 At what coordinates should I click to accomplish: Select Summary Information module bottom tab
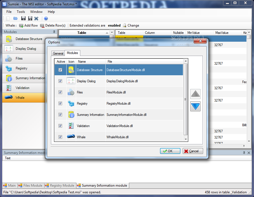pyautogui.click(x=102, y=186)
